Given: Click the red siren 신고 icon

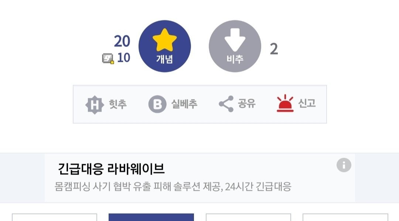Looking at the screenshot, I should (285, 103).
